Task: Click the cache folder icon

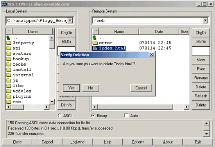Action: 9,64
